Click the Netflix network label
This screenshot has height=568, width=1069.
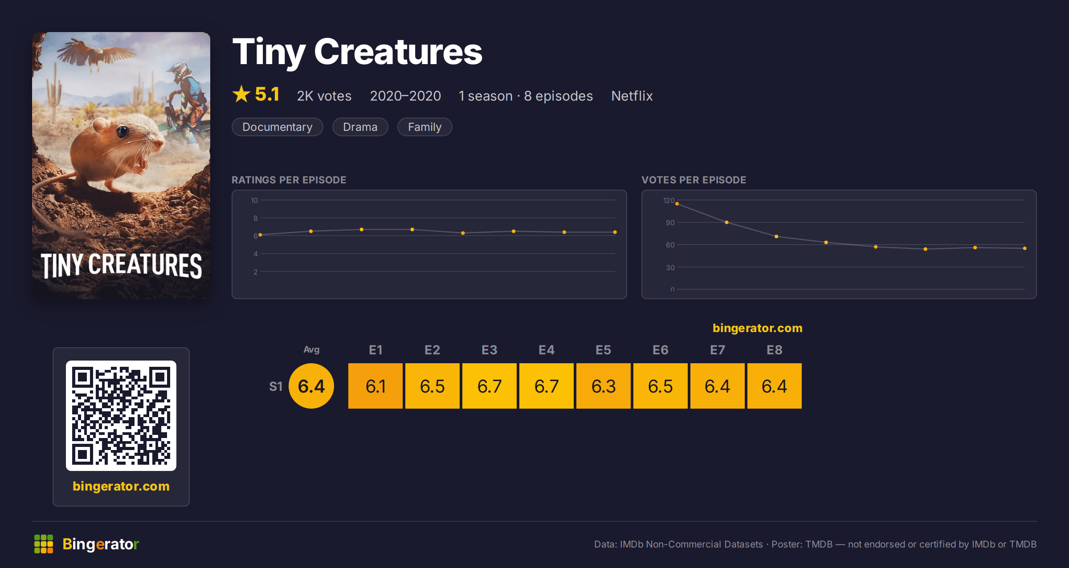tap(632, 96)
